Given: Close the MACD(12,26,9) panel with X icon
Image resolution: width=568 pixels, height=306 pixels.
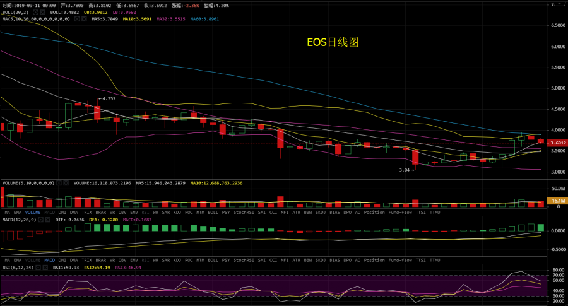Looking at the screenshot, I should pyautogui.click(x=48, y=220).
